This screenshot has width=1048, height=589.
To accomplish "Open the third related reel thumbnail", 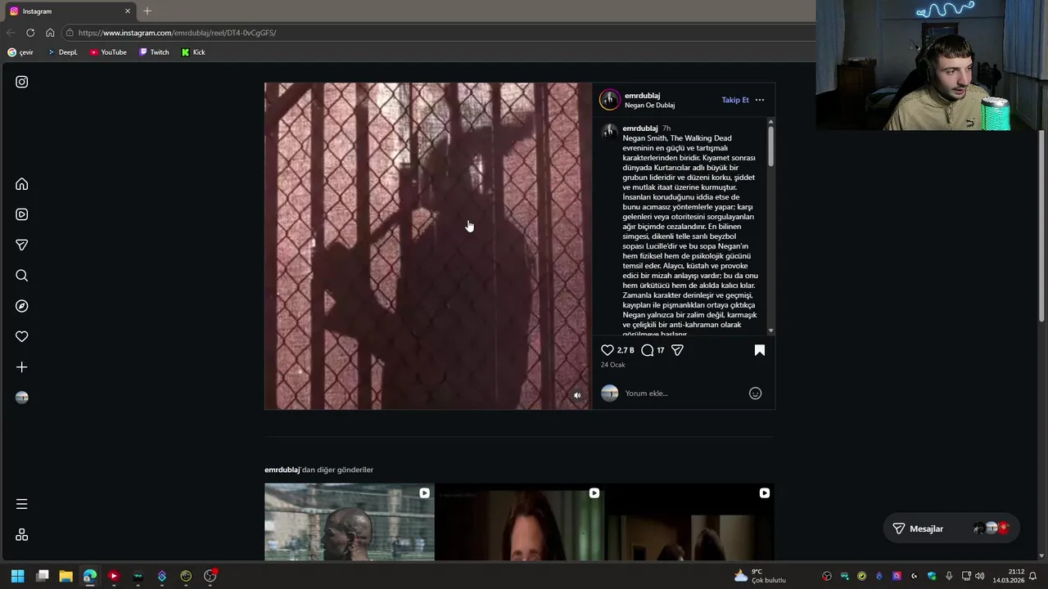I will pos(689,522).
